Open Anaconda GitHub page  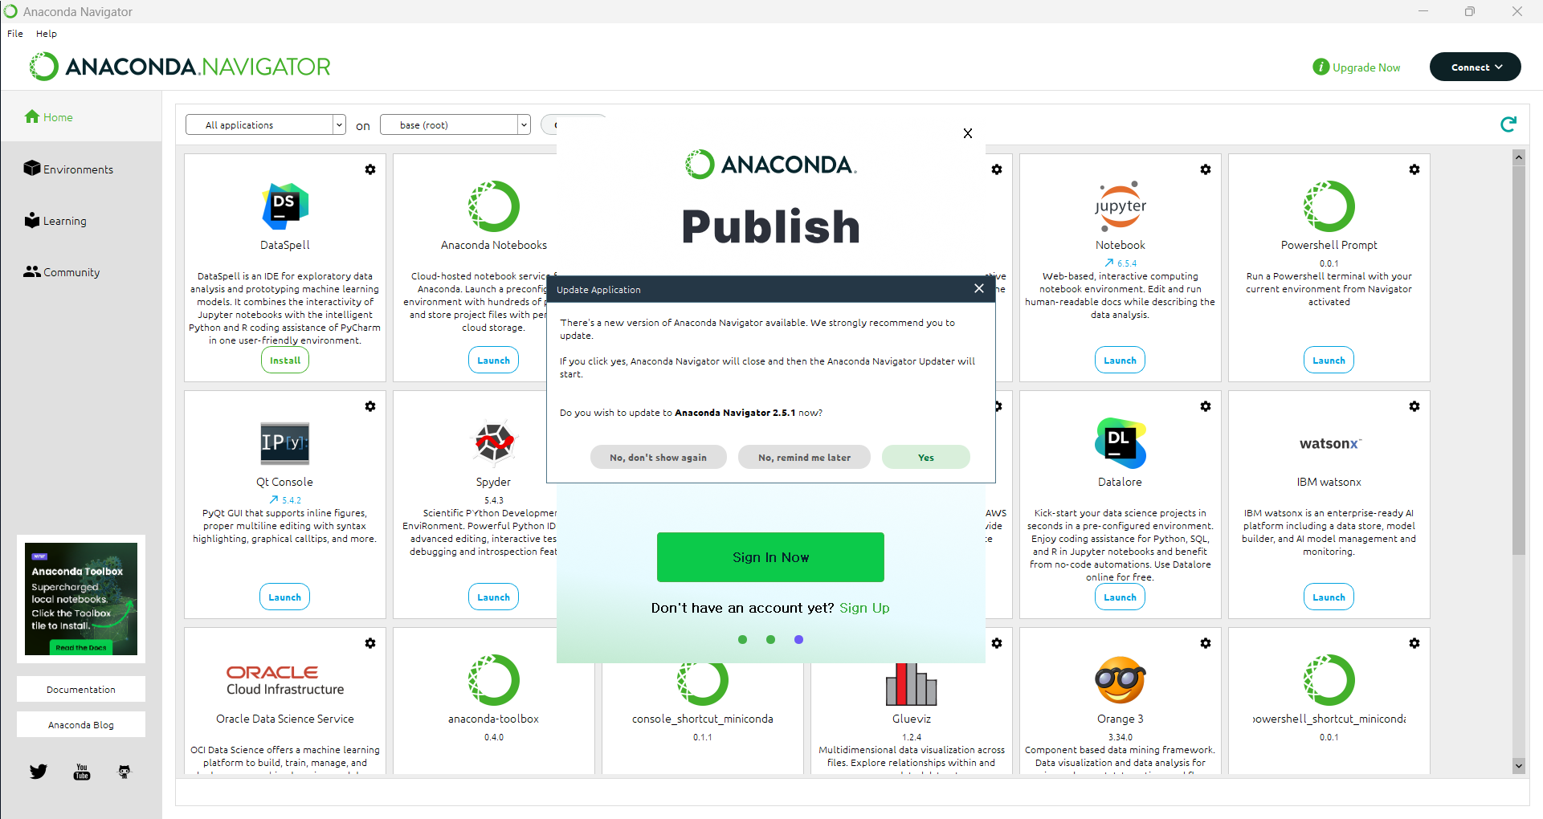coord(125,772)
